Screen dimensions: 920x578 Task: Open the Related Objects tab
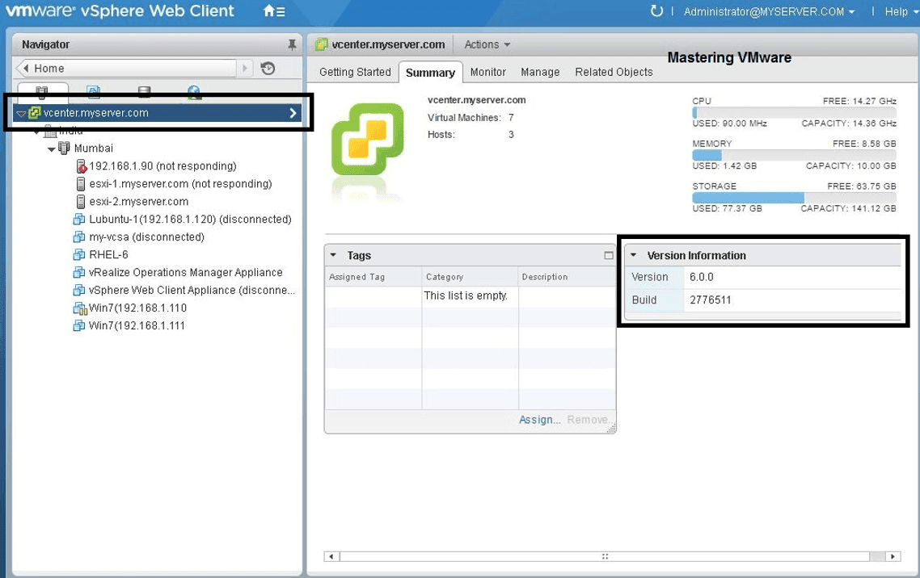pyautogui.click(x=614, y=72)
